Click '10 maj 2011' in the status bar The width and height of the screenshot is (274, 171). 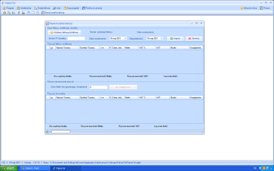[x=15, y=163]
